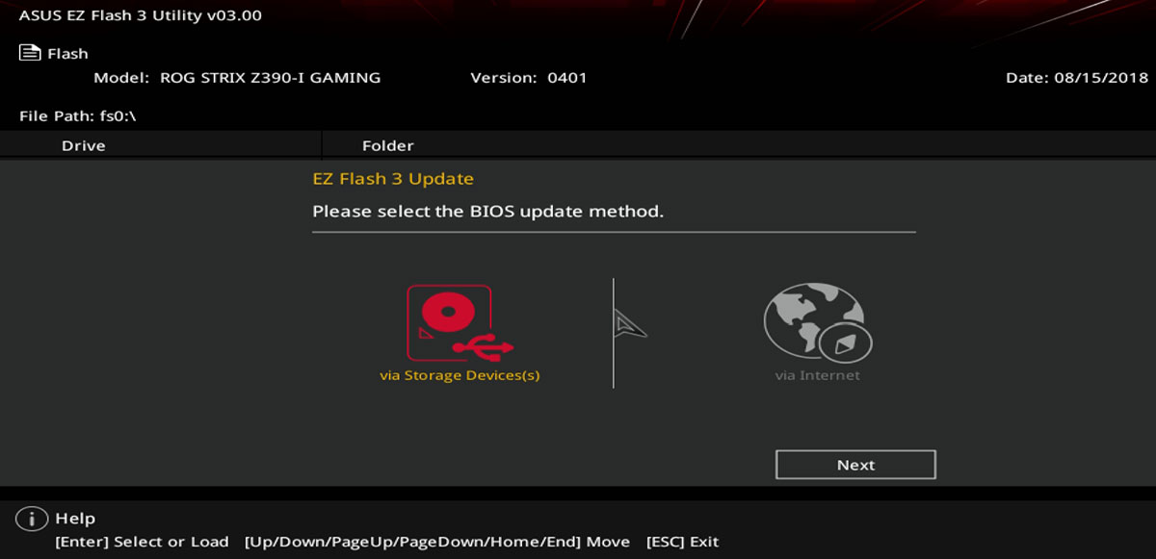Click the Folder column header
Viewport: 1156px width, 559px height.
pyautogui.click(x=388, y=146)
